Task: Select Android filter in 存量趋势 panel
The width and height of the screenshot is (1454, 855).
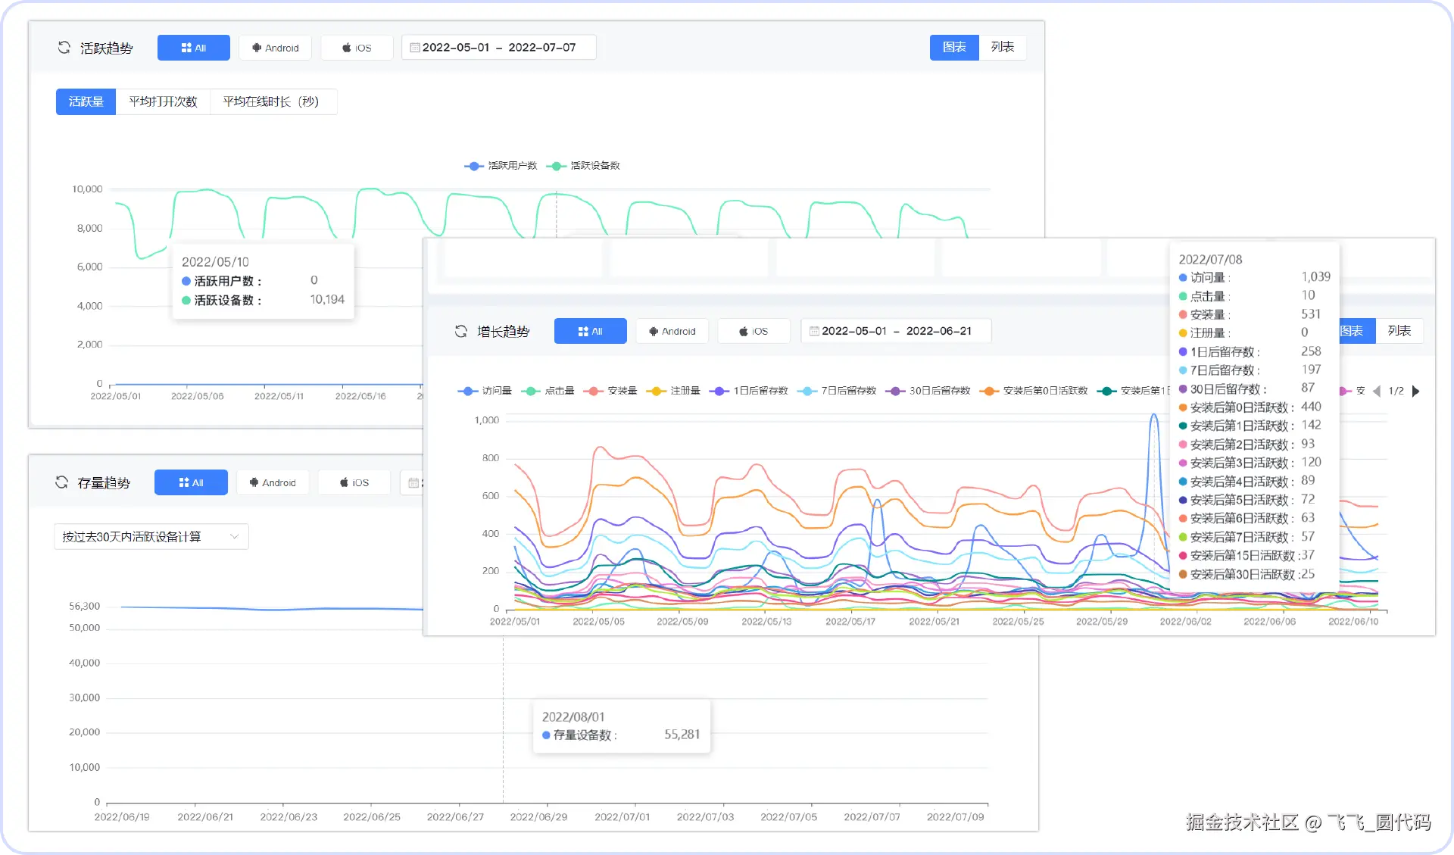Action: tap(273, 482)
